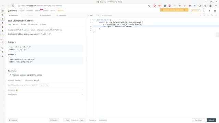Screen dimensions: 219x123
Task: Go to the Problems nav item
Action: point(30,11)
